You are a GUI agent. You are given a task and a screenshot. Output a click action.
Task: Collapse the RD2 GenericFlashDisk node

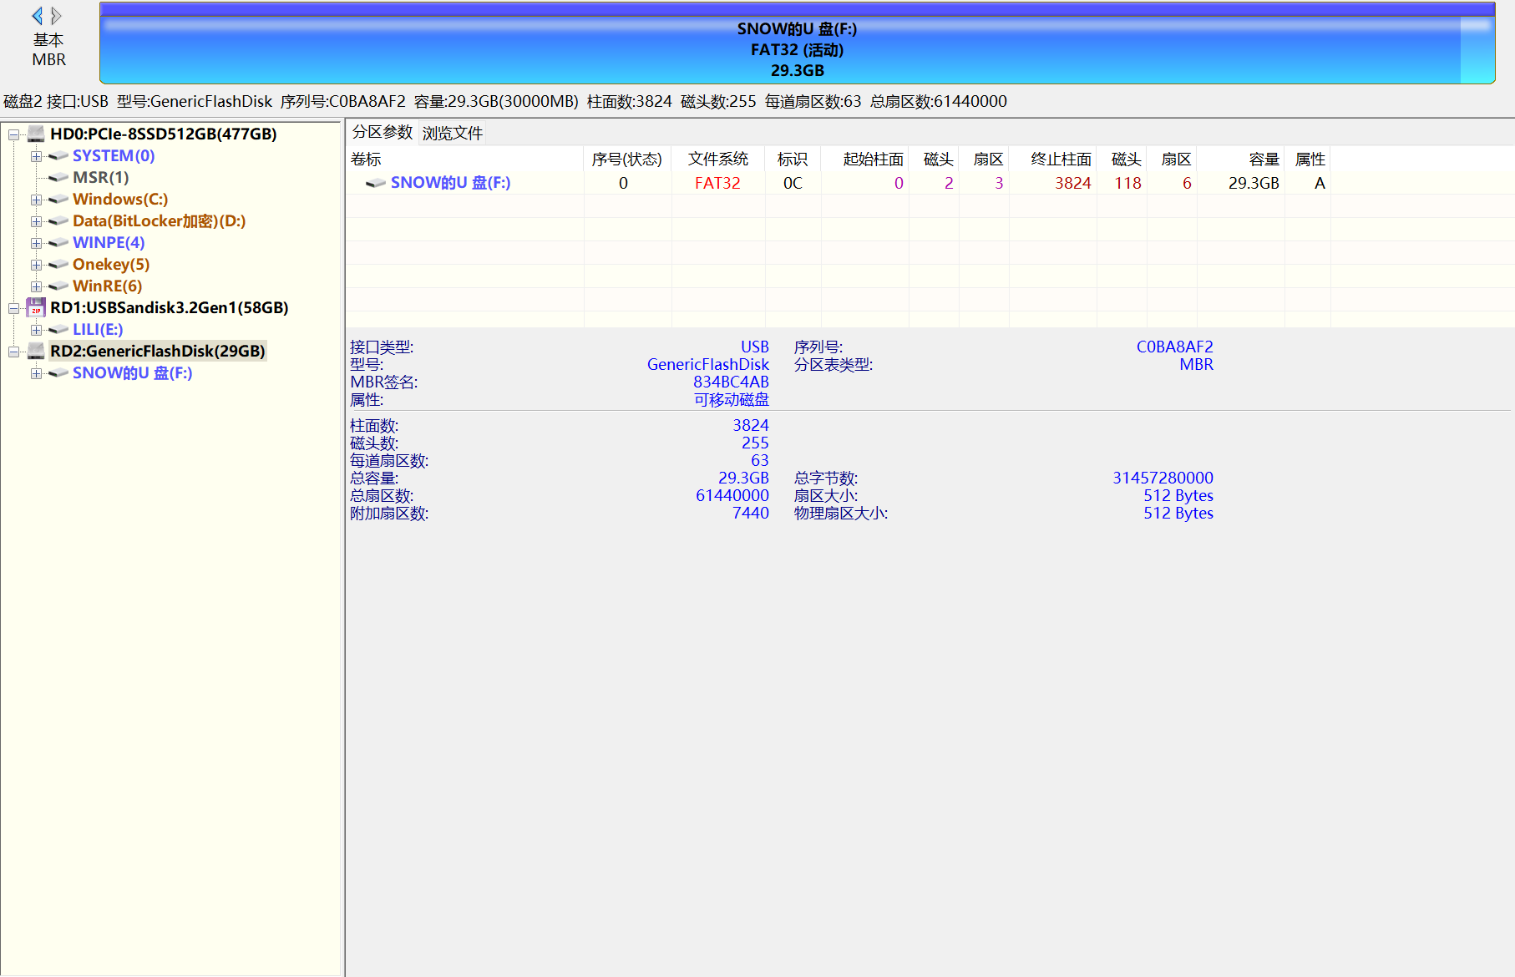[x=13, y=352]
